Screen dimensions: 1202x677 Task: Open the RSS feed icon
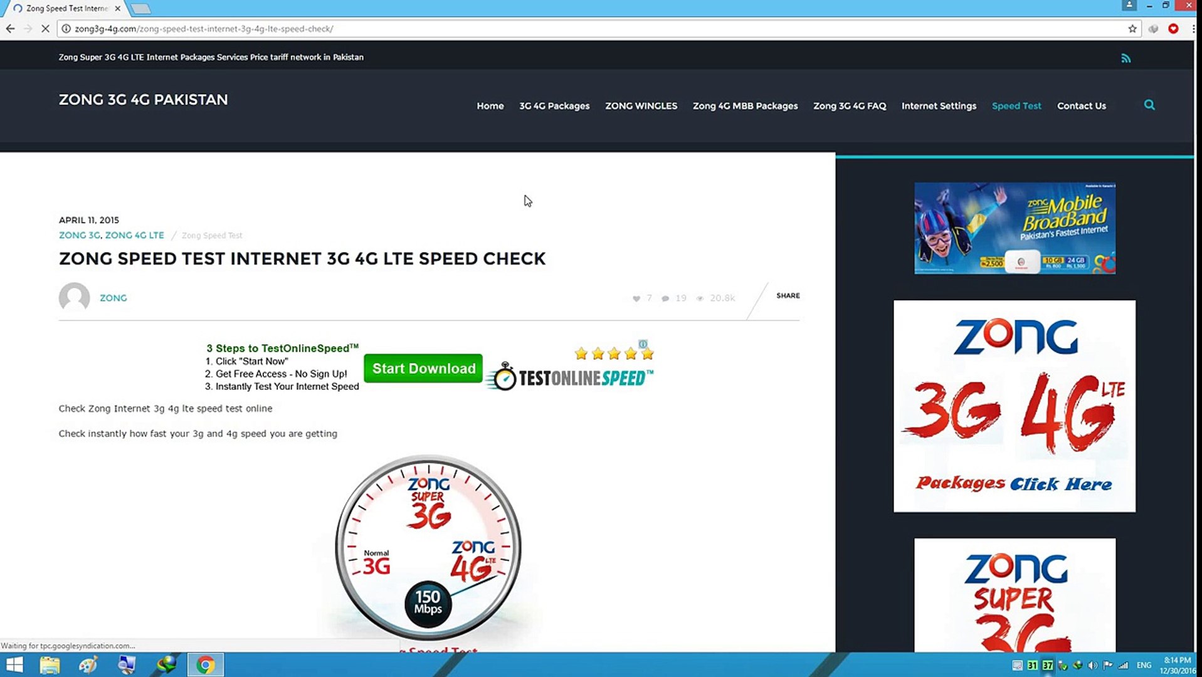click(1126, 58)
